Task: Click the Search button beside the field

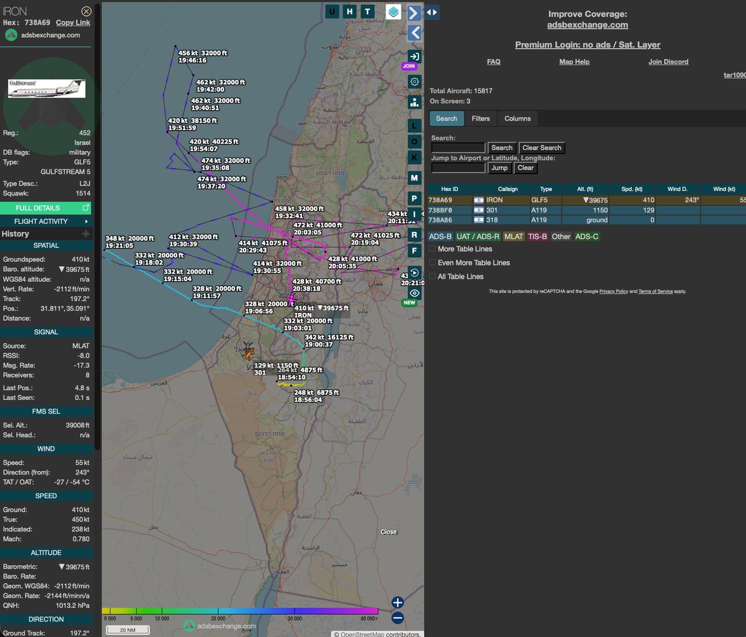Action: click(x=502, y=148)
